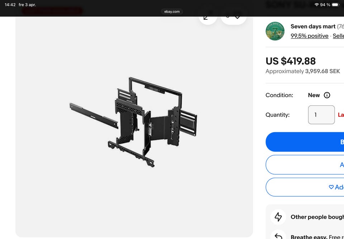344x239 pixels.
Task: Tap the Sony wall mount product image
Action: [x=133, y=122]
